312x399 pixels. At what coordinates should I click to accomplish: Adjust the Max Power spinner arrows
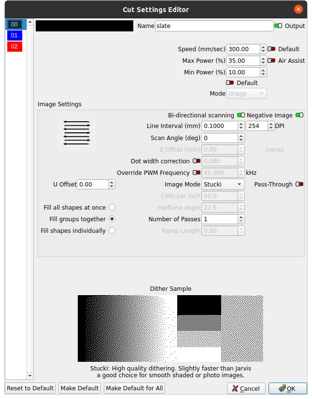click(x=263, y=61)
